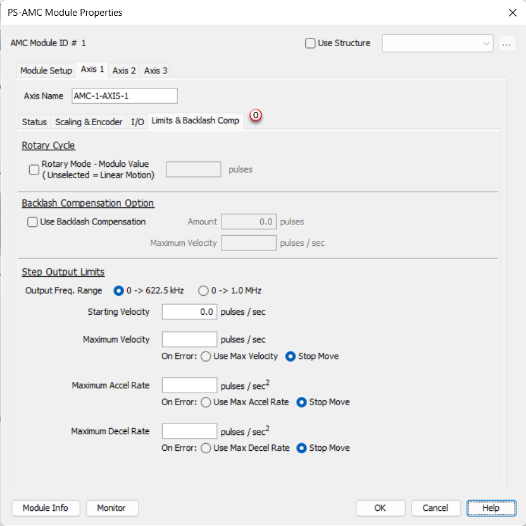Screen dimensions: 526x526
Task: Choose Use Max Velocity on error
Action: pos(206,357)
